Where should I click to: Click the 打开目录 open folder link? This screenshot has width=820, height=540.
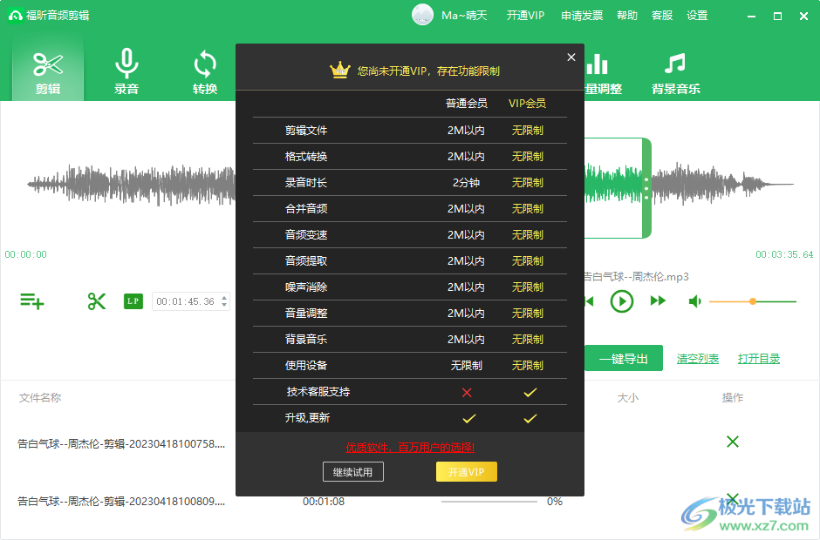pos(759,359)
